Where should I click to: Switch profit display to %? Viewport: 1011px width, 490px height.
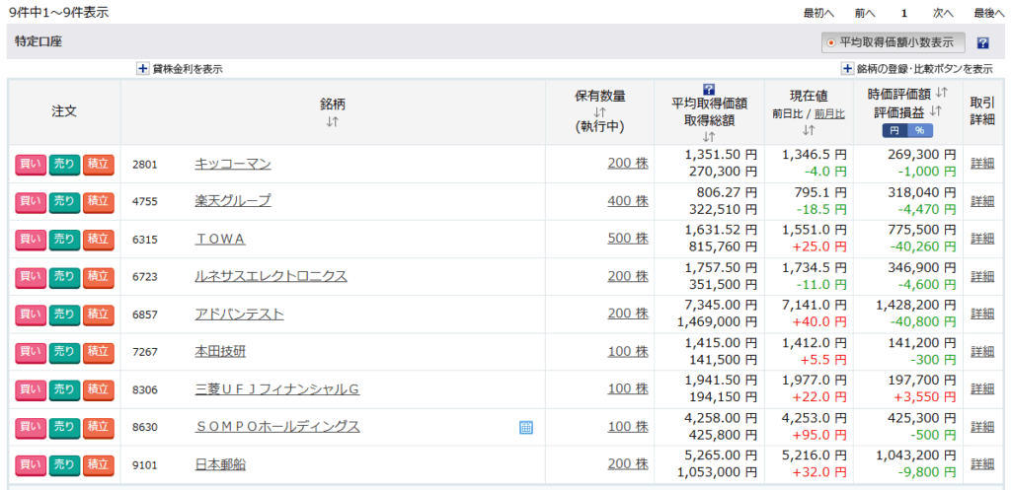point(919,130)
